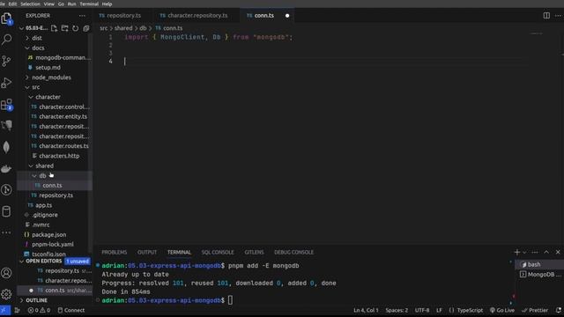Collapse the shared folder
Image resolution: width=564 pixels, height=317 pixels.
[44, 166]
